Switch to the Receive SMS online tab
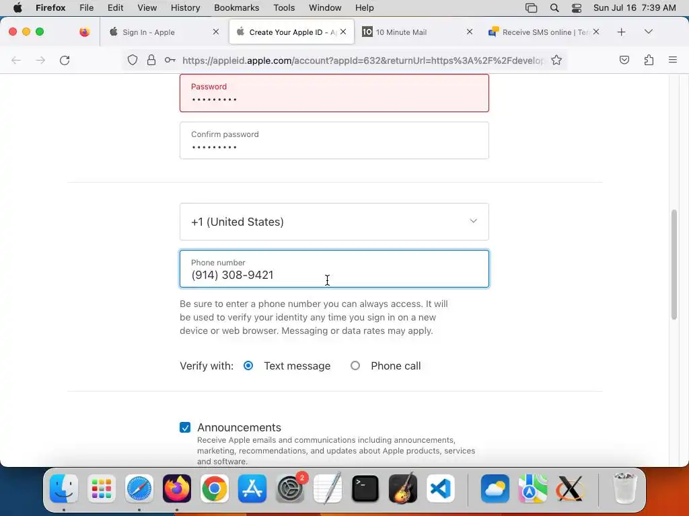This screenshot has width=689, height=516. [543, 32]
